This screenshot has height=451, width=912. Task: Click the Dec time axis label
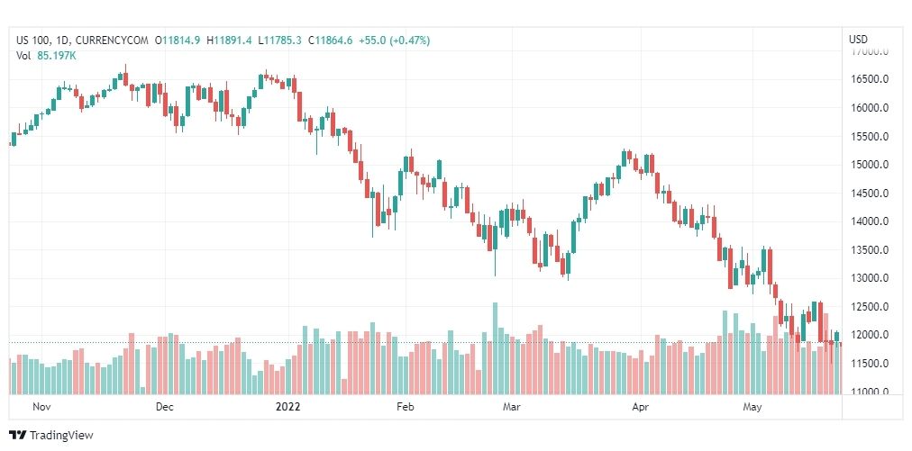click(x=165, y=407)
